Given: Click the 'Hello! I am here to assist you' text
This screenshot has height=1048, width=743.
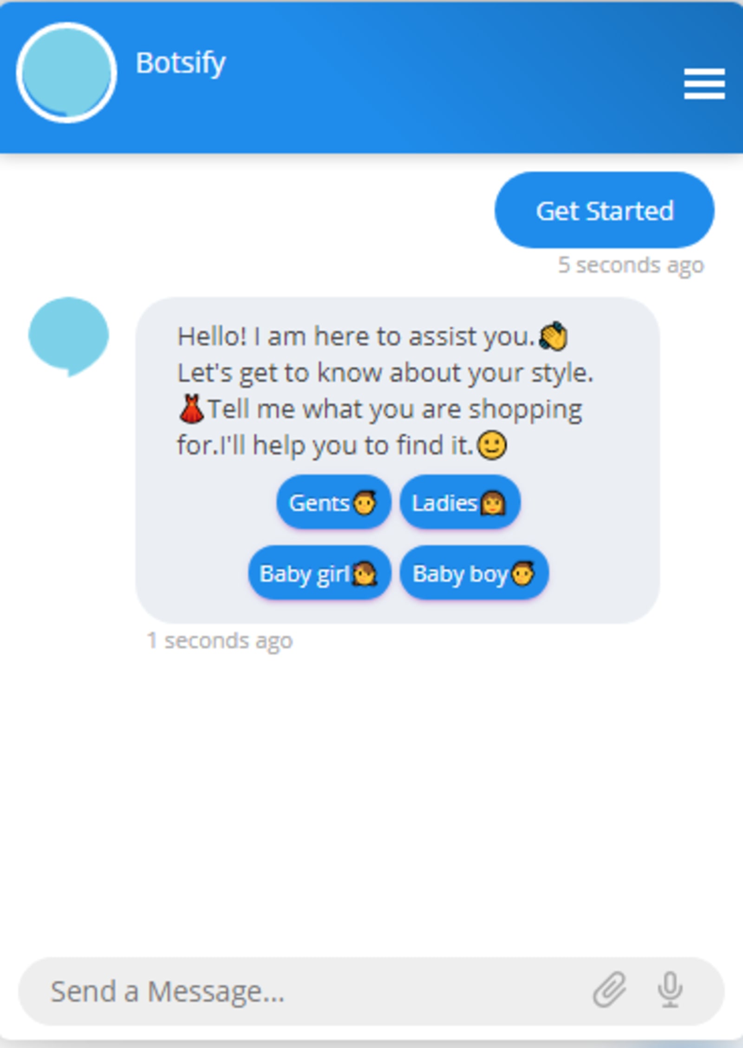Looking at the screenshot, I should click(356, 336).
